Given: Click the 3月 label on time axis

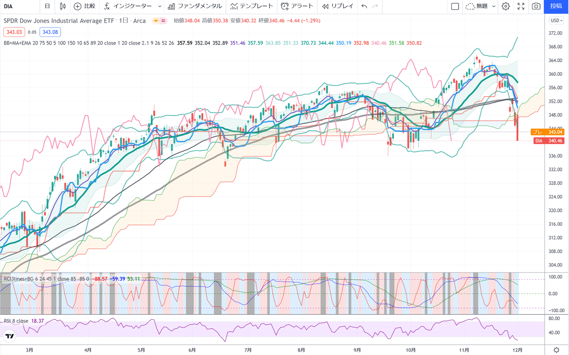Looking at the screenshot, I should pyautogui.click(x=29, y=349).
